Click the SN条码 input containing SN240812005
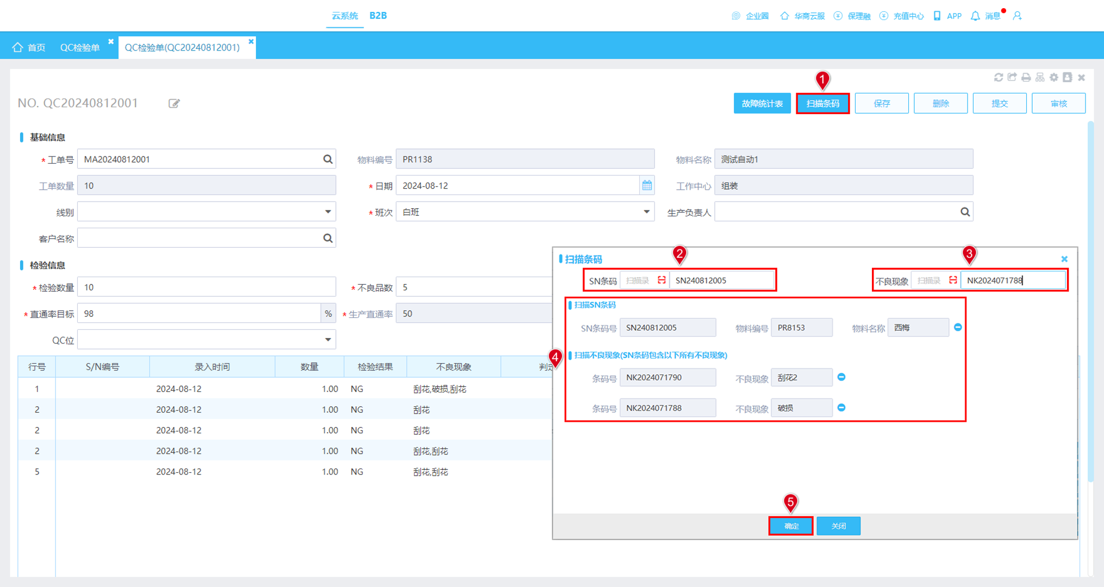The height and width of the screenshot is (587, 1104). coord(721,280)
